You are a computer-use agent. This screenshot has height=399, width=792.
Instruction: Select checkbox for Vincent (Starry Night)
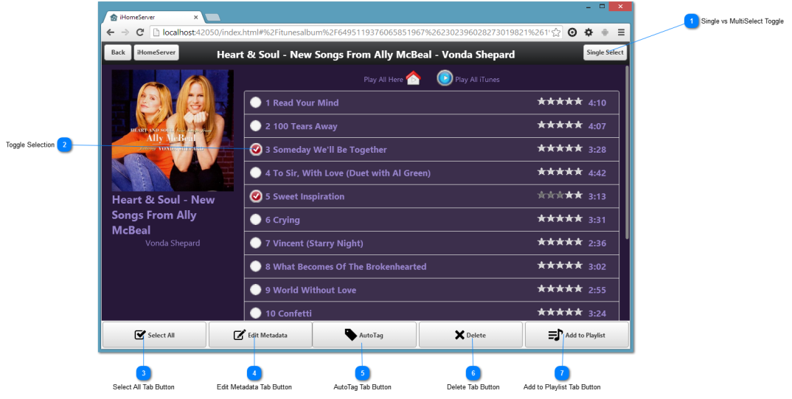pos(256,243)
